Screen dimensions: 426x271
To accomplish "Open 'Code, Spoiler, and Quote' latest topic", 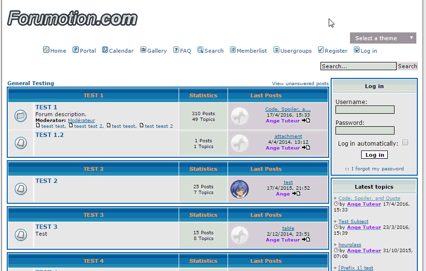I will pos(369,198).
